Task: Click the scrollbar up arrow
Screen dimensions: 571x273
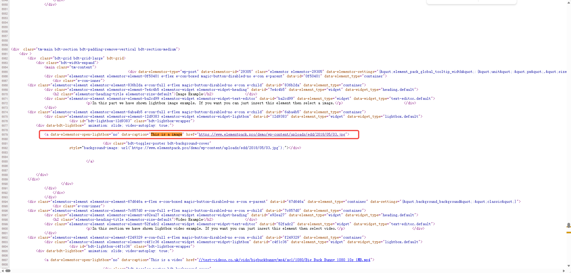Action: [x=568, y=3]
